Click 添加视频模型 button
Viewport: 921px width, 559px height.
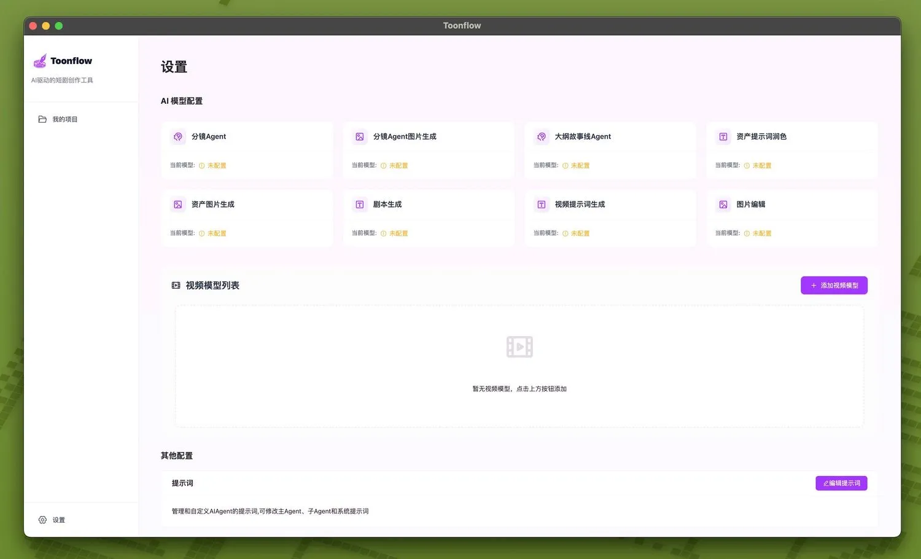834,285
